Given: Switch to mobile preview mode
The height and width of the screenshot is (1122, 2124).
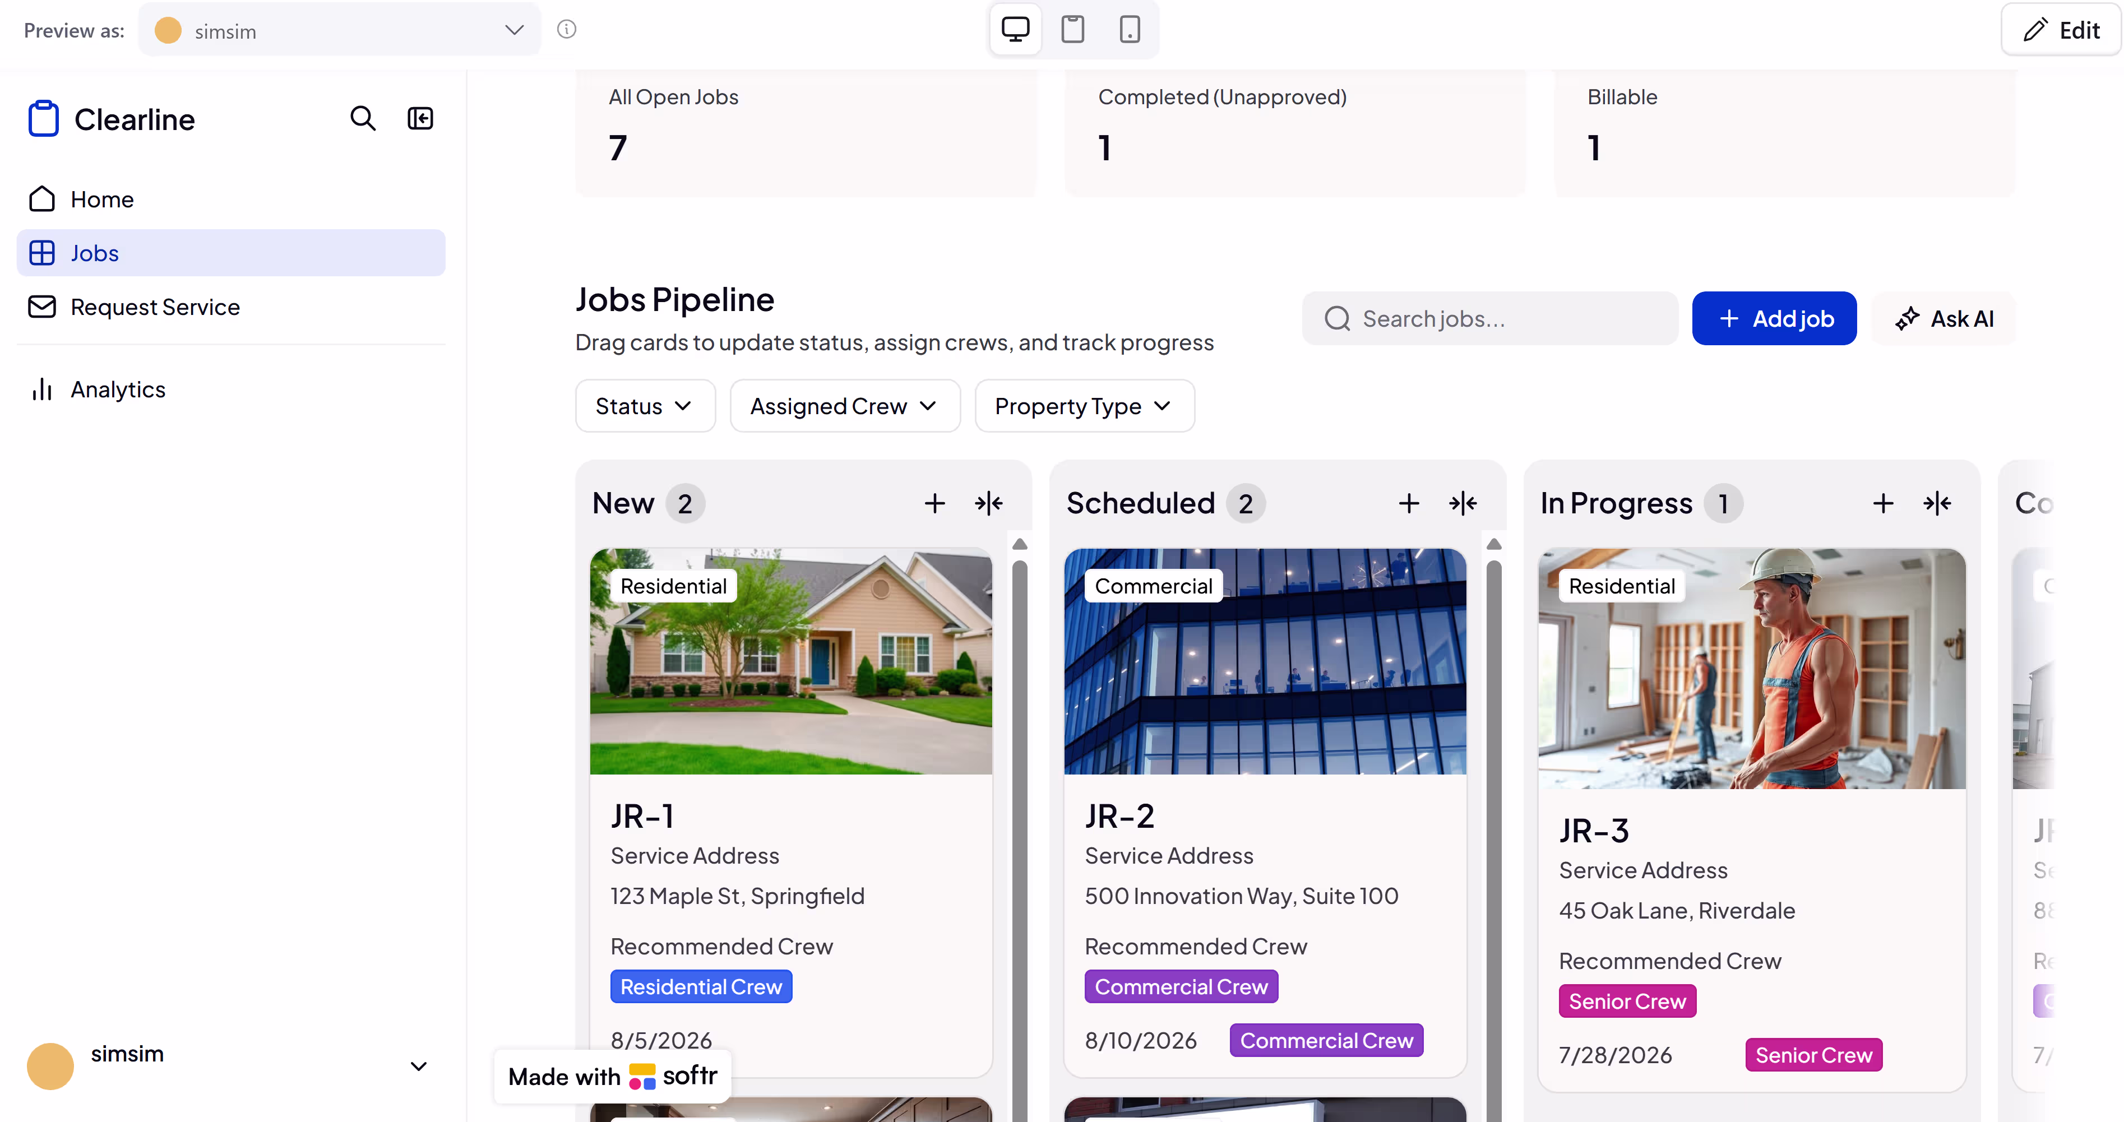Looking at the screenshot, I should coord(1130,30).
